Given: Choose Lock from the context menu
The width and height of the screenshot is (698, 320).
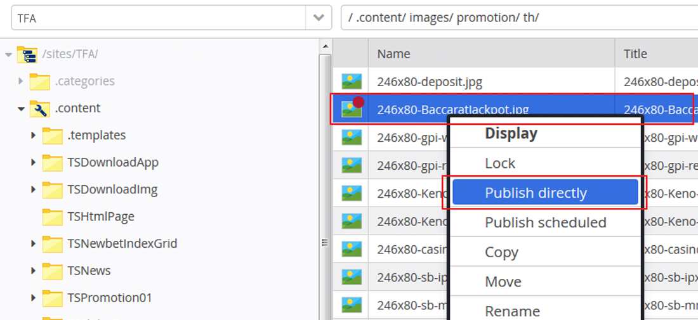Looking at the screenshot, I should pos(545,163).
